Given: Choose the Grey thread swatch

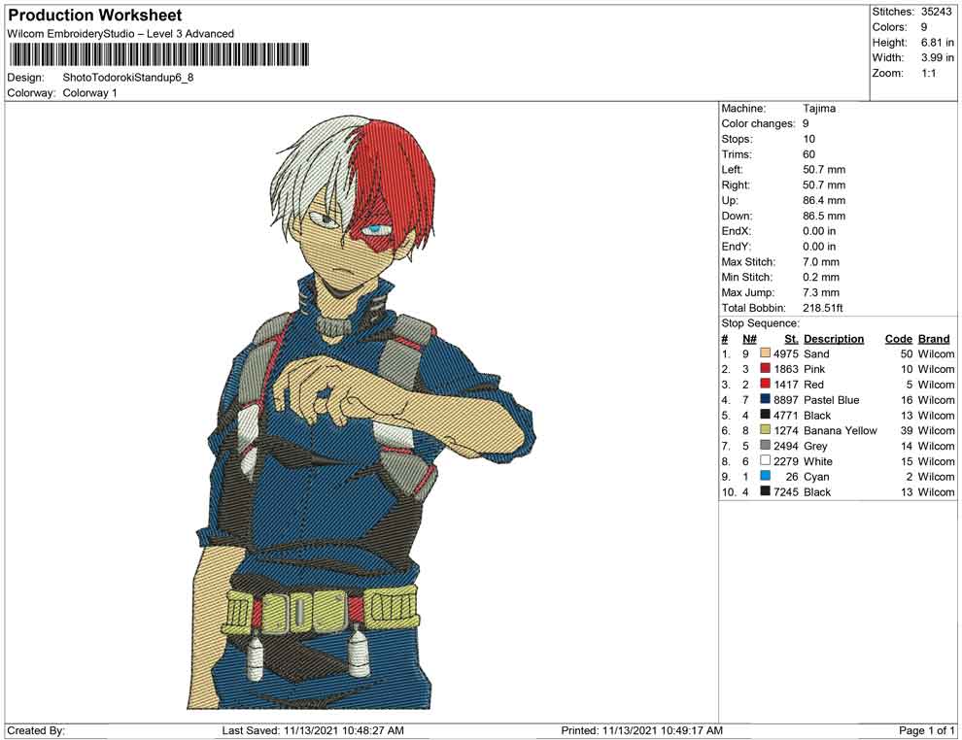Looking at the screenshot, I should [x=766, y=446].
